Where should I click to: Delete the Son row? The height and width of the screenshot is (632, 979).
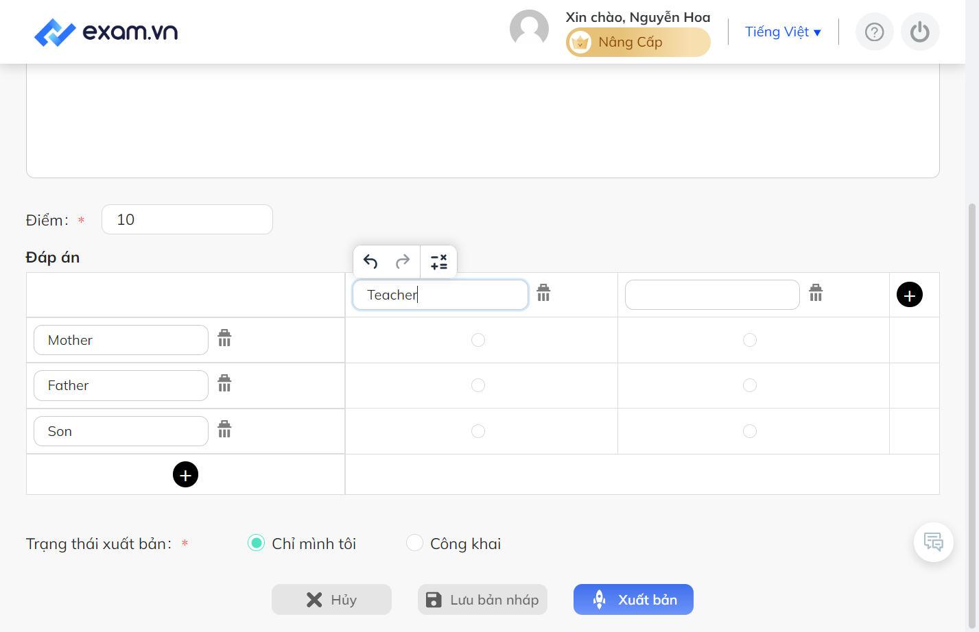(224, 429)
